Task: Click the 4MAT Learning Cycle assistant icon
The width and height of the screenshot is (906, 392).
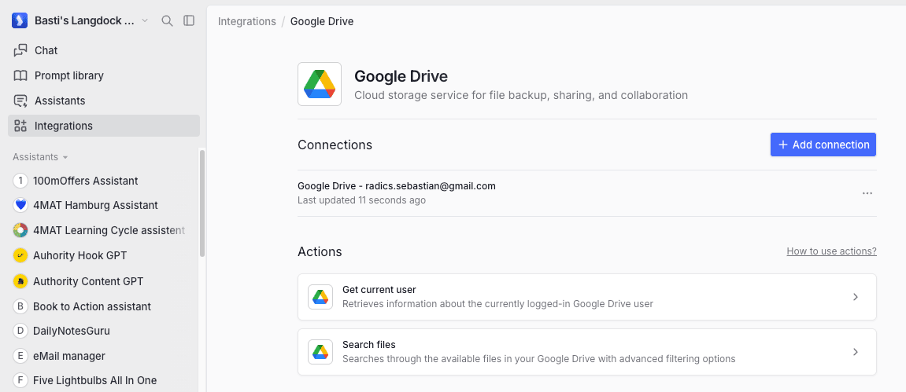Action: point(20,231)
